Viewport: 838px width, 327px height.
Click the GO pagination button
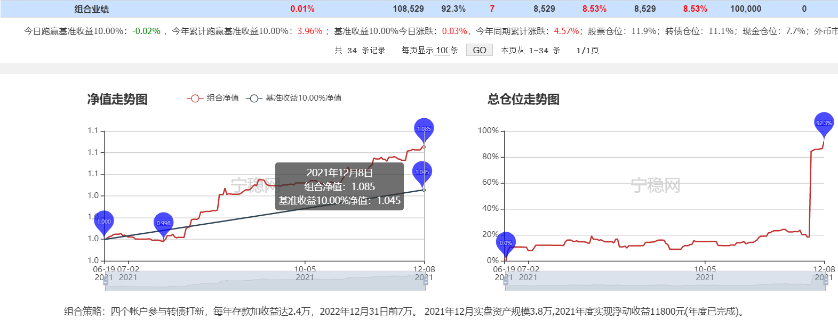480,50
